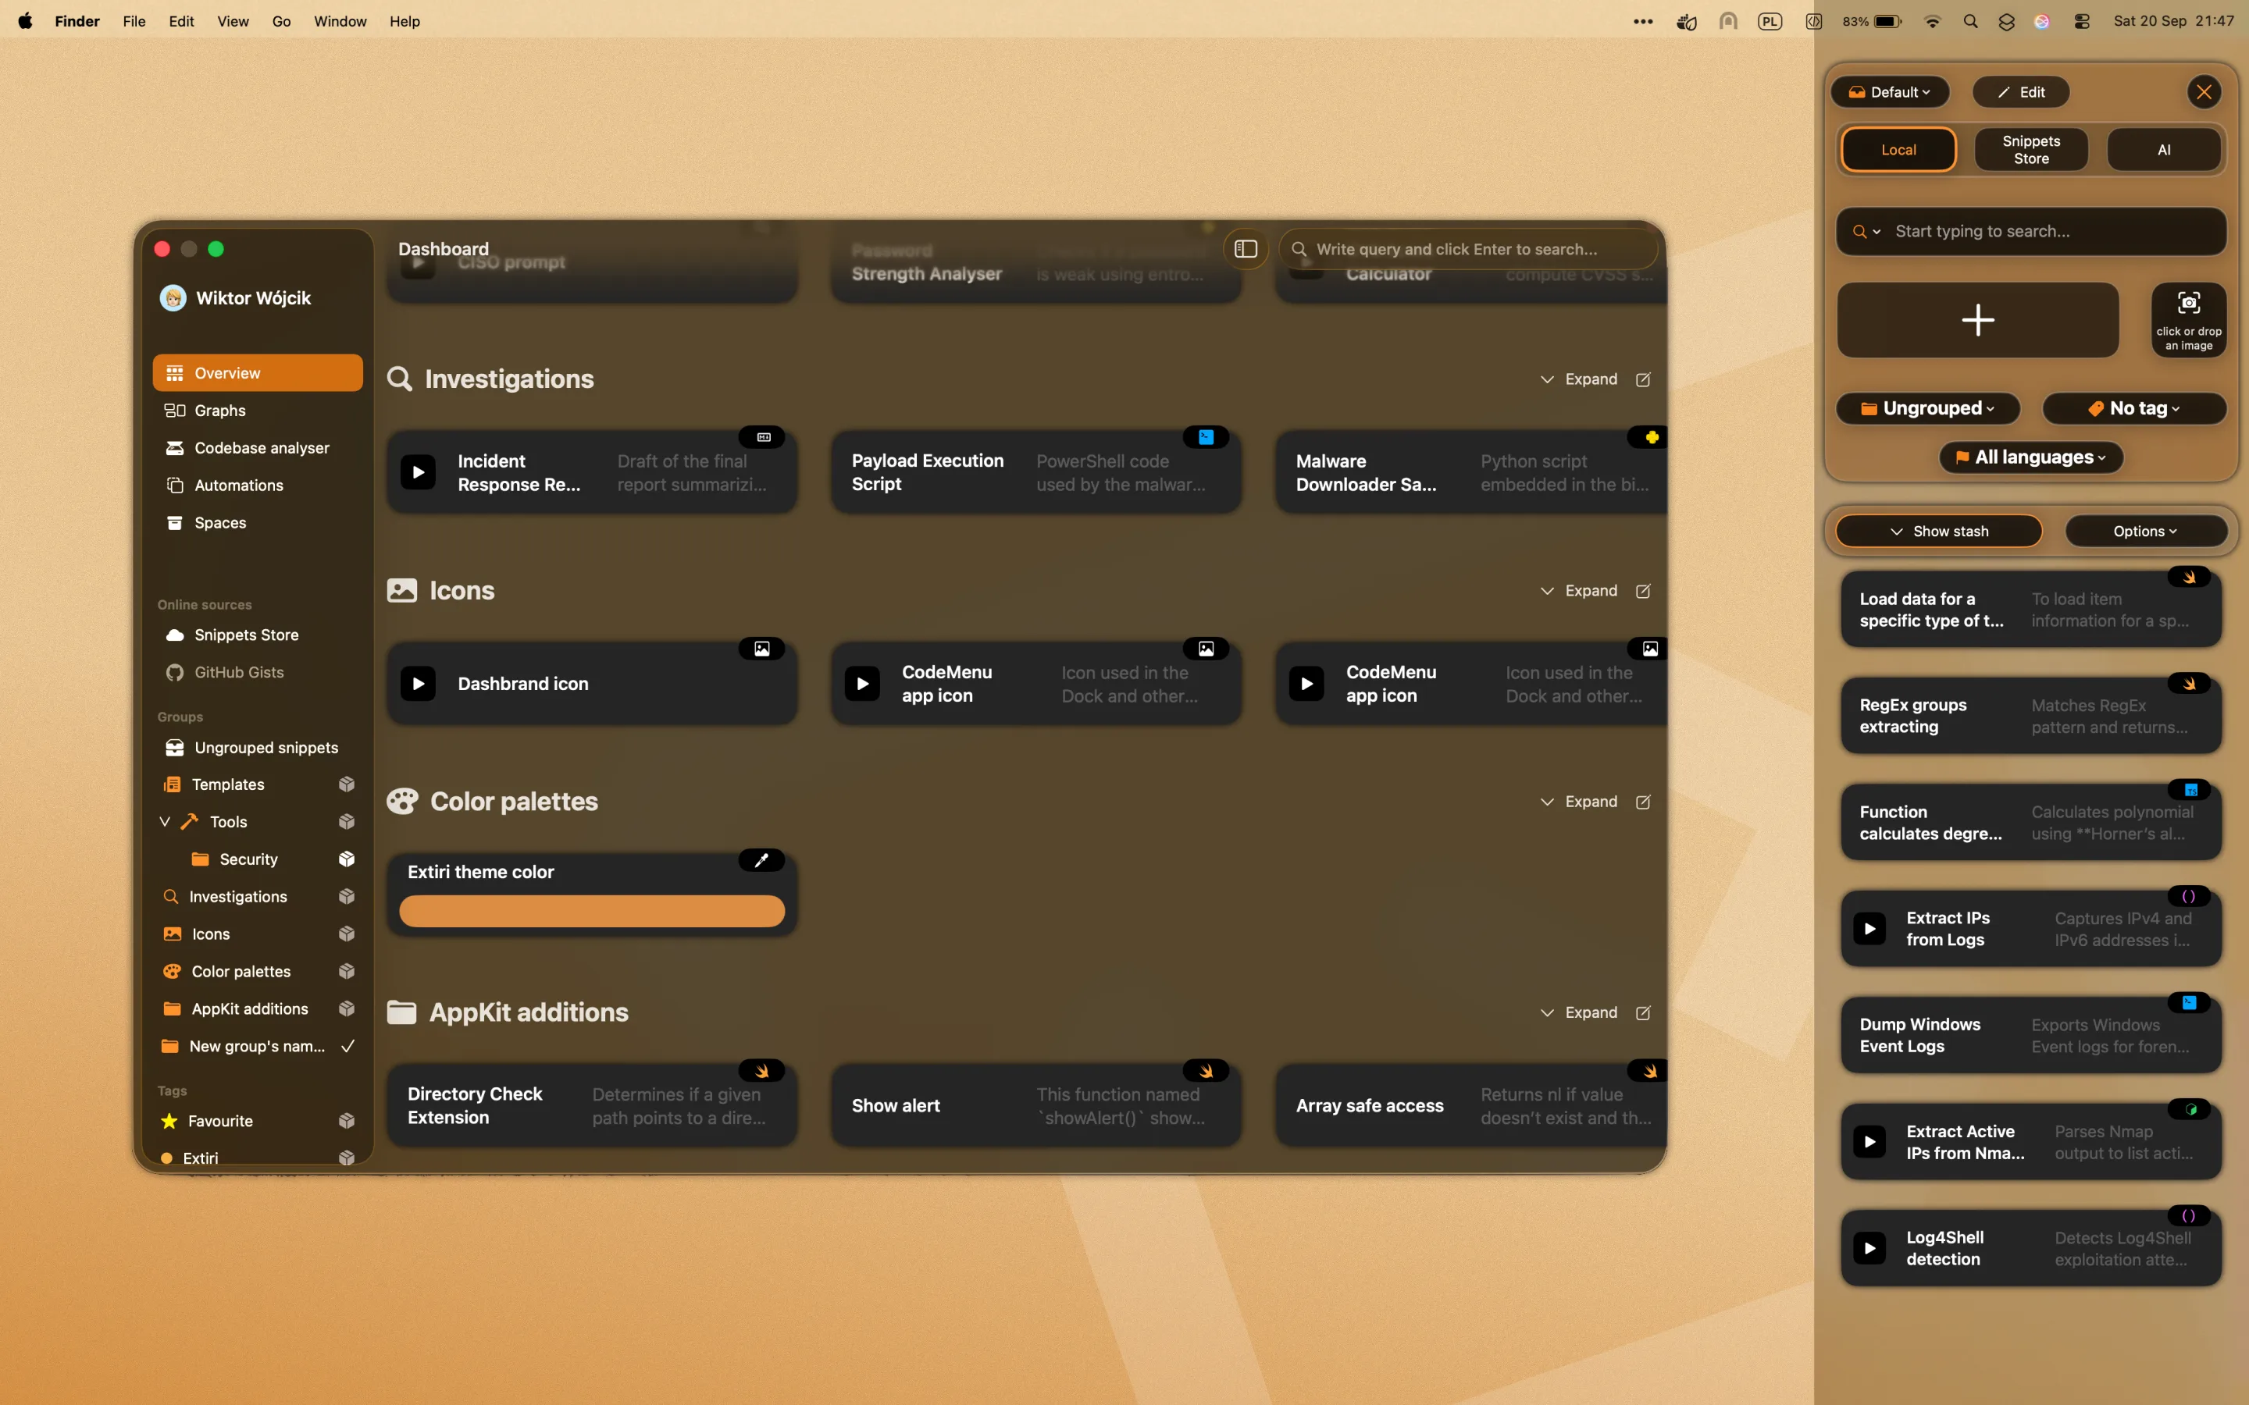Click Swift badge on Directory Check Extension card
Image resolution: width=2249 pixels, height=1405 pixels.
coord(762,1072)
